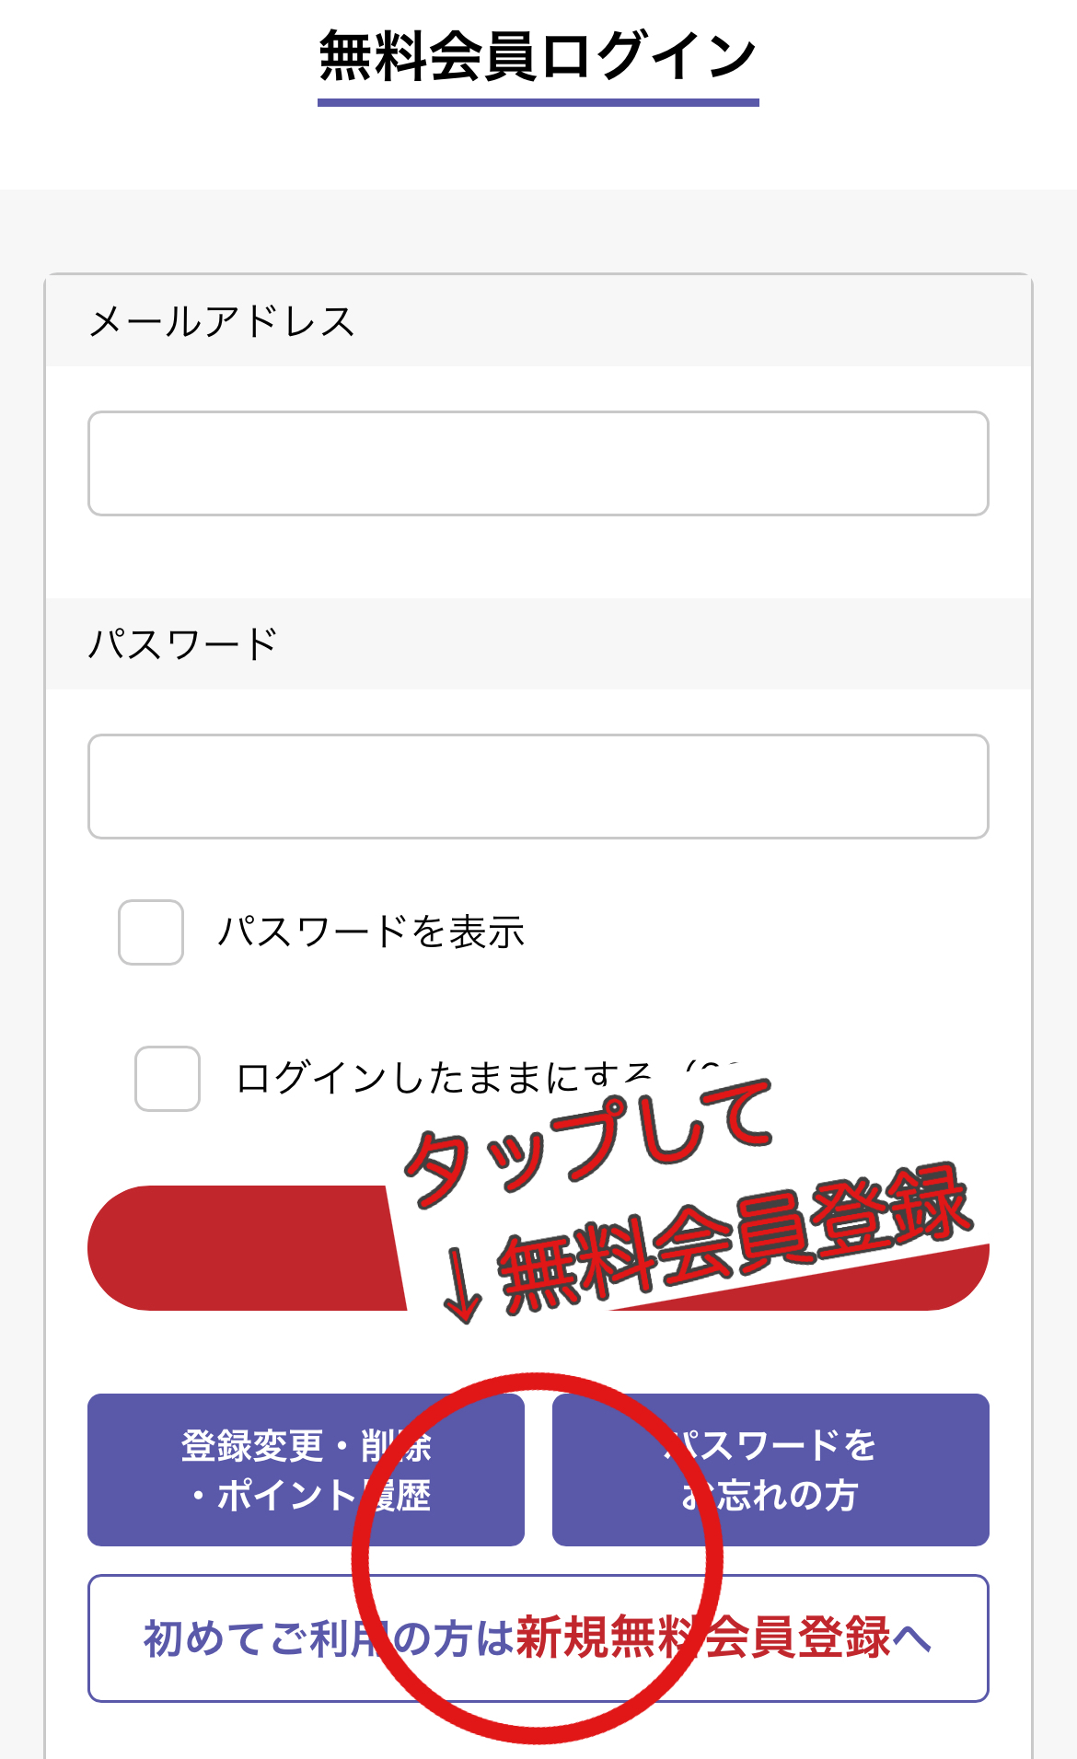
Task: Click the メールアドレス section label
Action: coord(222,322)
